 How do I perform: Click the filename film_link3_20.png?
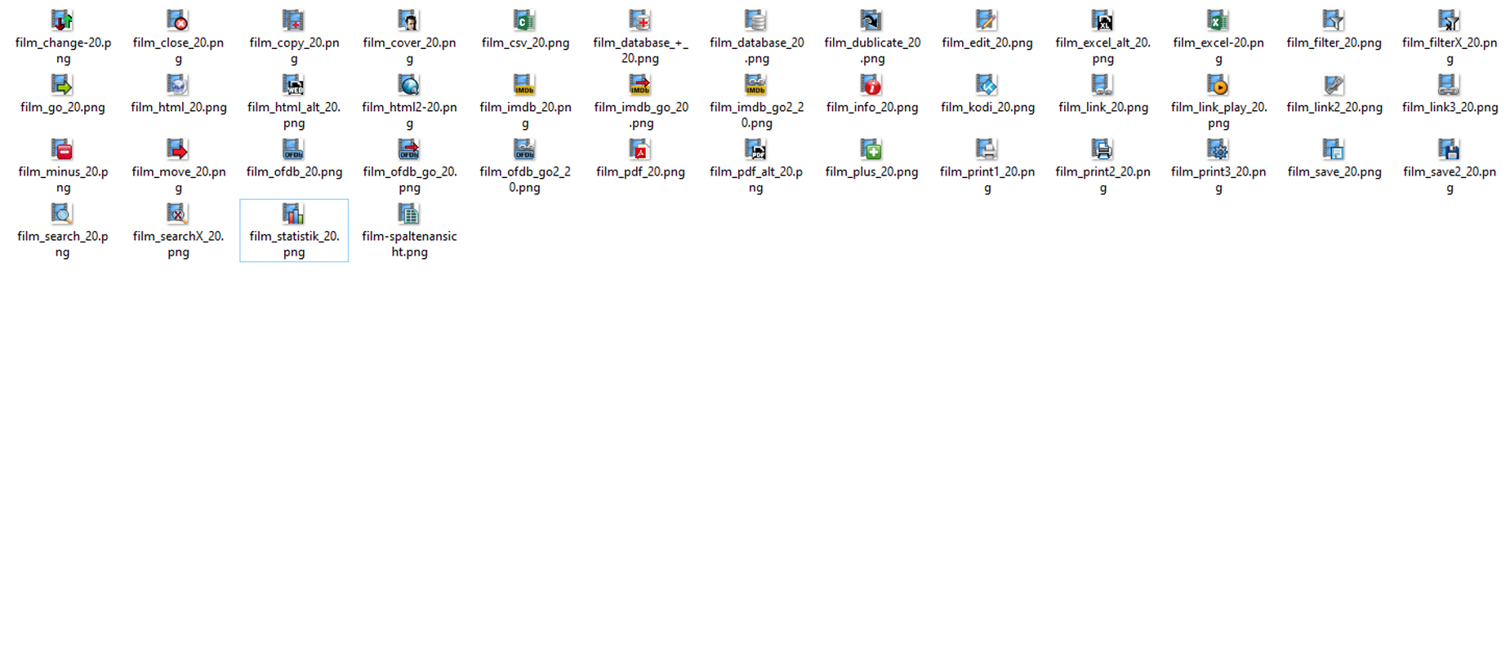(1450, 107)
